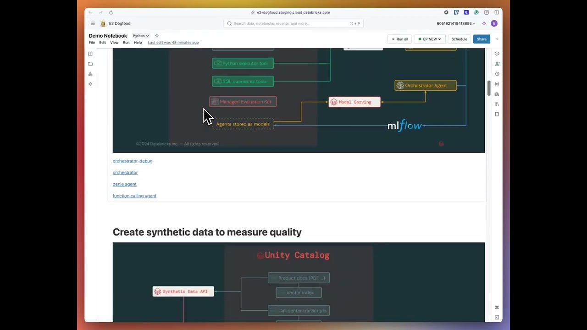Open the table of contents sidebar icon
Screen dimensions: 587x330
pos(90,54)
